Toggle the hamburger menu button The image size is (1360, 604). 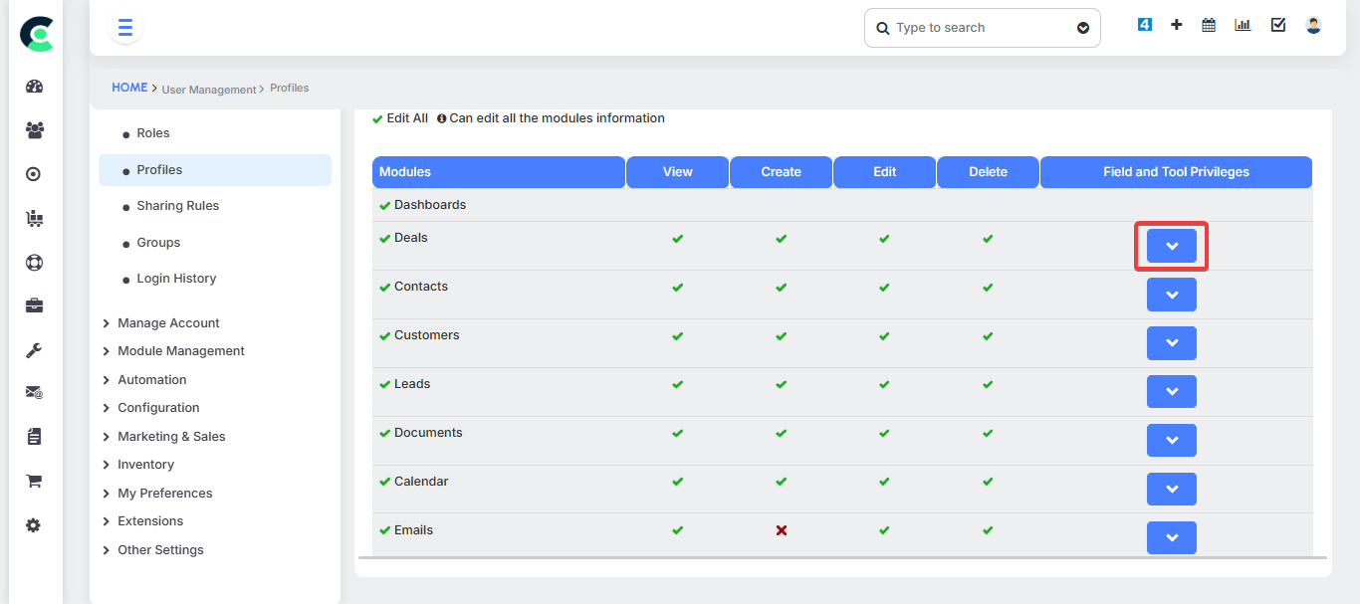[x=125, y=28]
